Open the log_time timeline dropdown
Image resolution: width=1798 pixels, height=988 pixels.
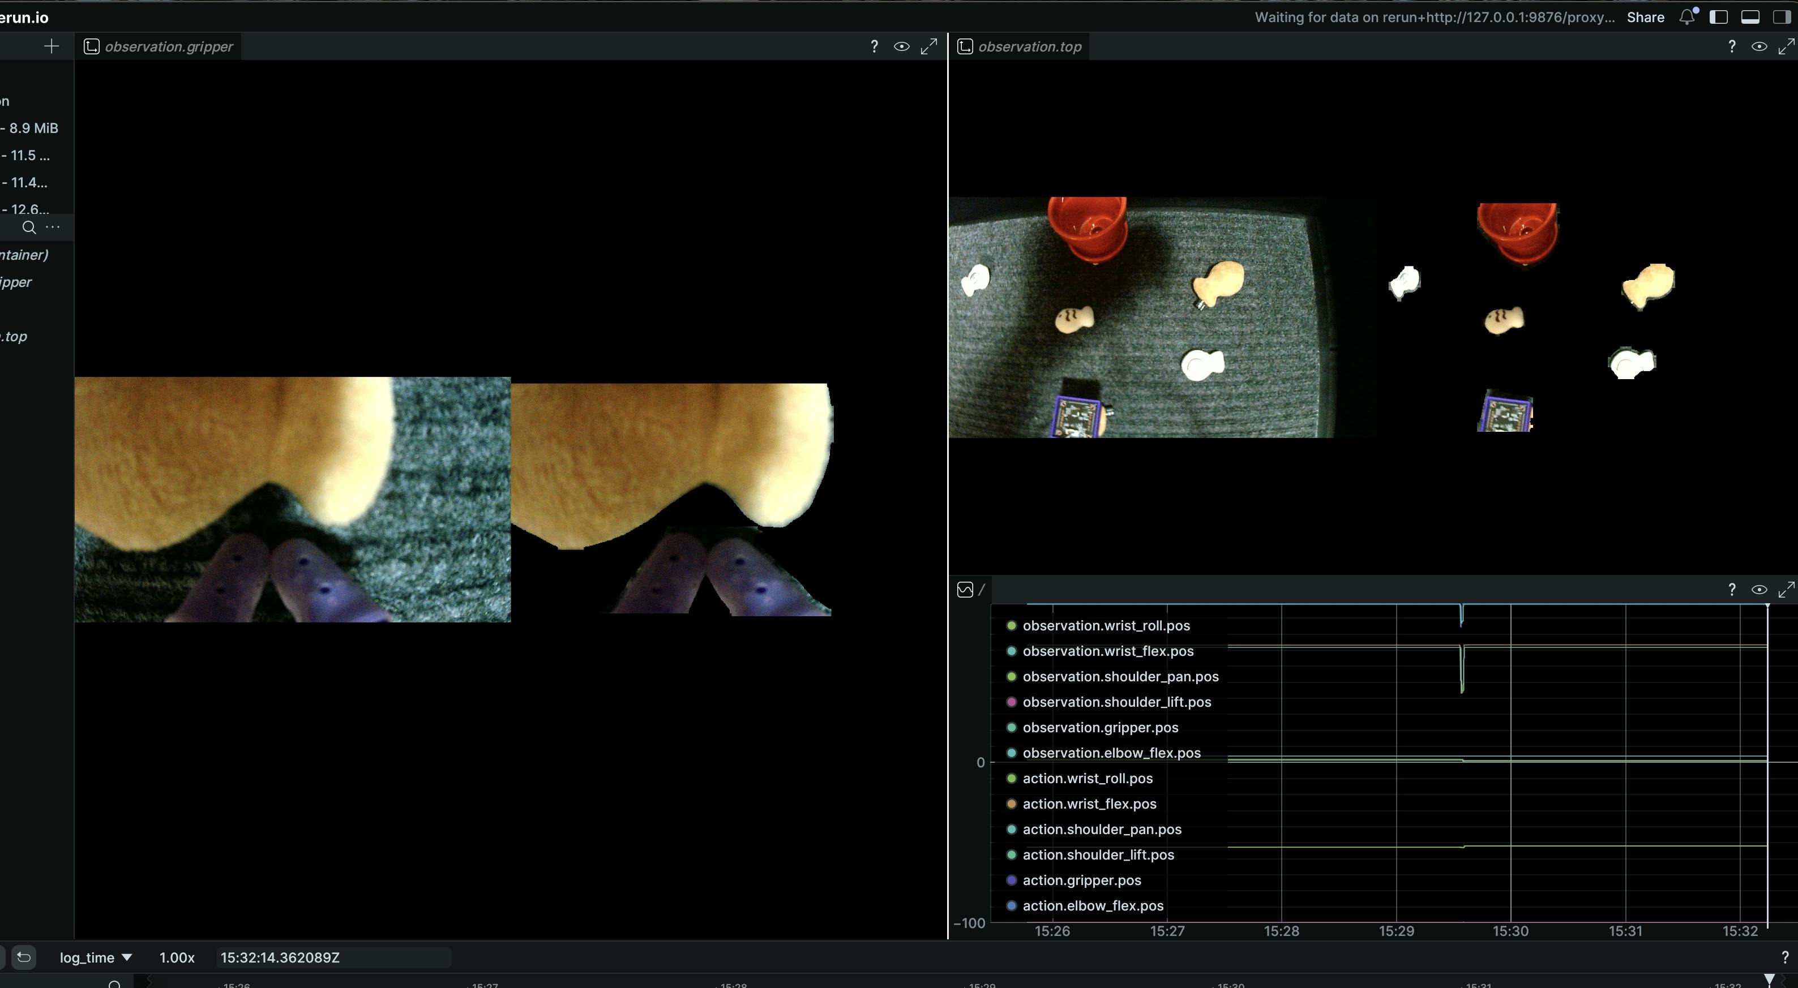click(x=96, y=957)
